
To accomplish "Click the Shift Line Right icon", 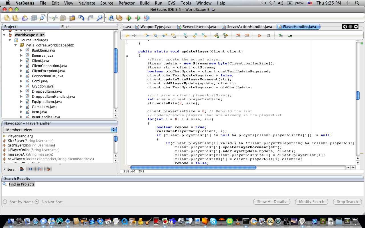I will tap(247, 36).
